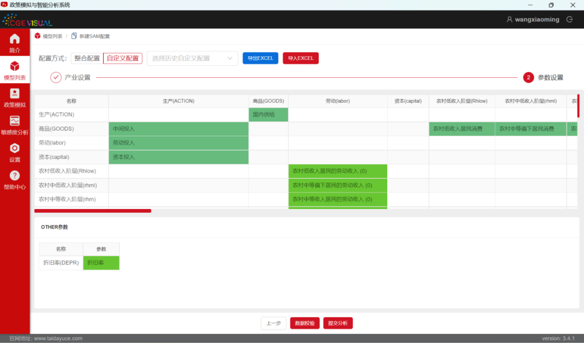Click the OTHER参数 section title
Screen dimensions: 584x343
(x=55, y=227)
